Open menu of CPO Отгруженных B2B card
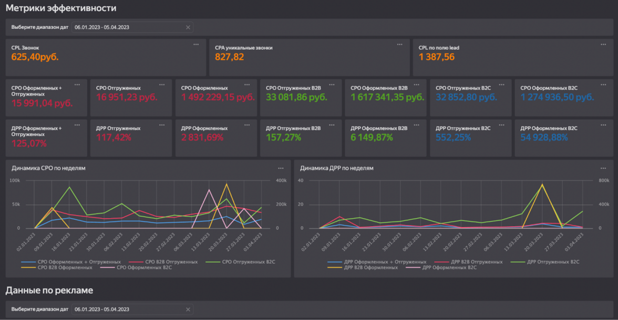Screen dimensions: 618x320 point(331,85)
